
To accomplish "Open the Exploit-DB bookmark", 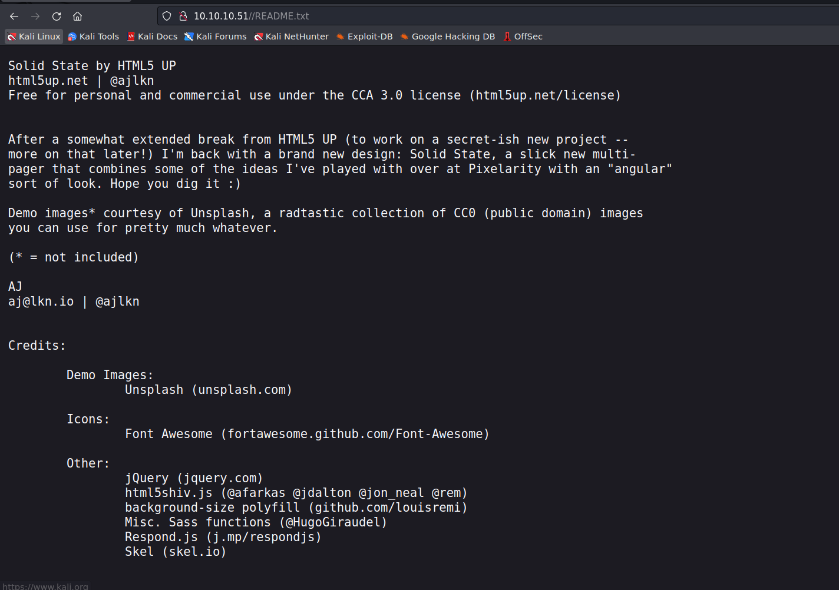I will (x=364, y=37).
